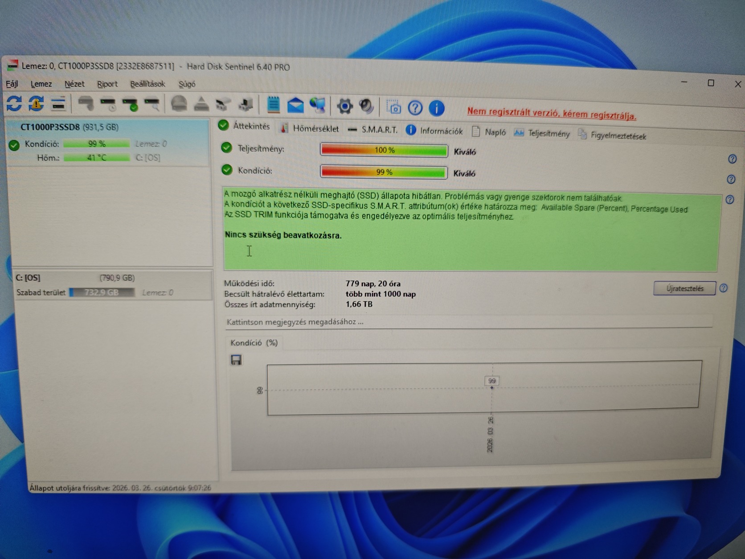The height and width of the screenshot is (559, 745).
Task: Click the speaker sound toolbar icon
Action: [x=366, y=107]
